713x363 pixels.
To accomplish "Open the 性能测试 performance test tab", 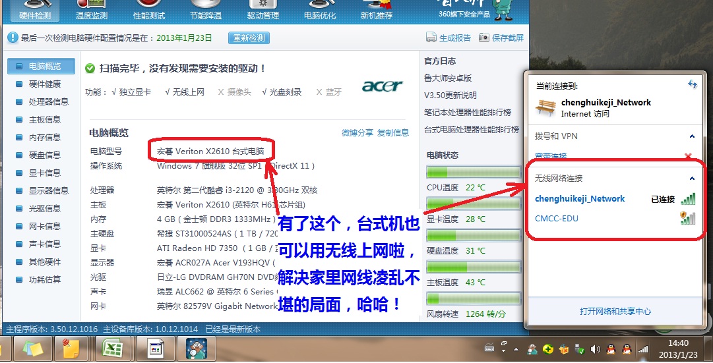I will [x=148, y=11].
